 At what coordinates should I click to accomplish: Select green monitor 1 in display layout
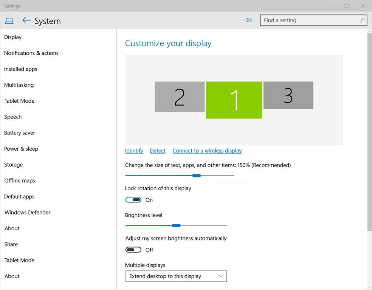pyautogui.click(x=234, y=100)
